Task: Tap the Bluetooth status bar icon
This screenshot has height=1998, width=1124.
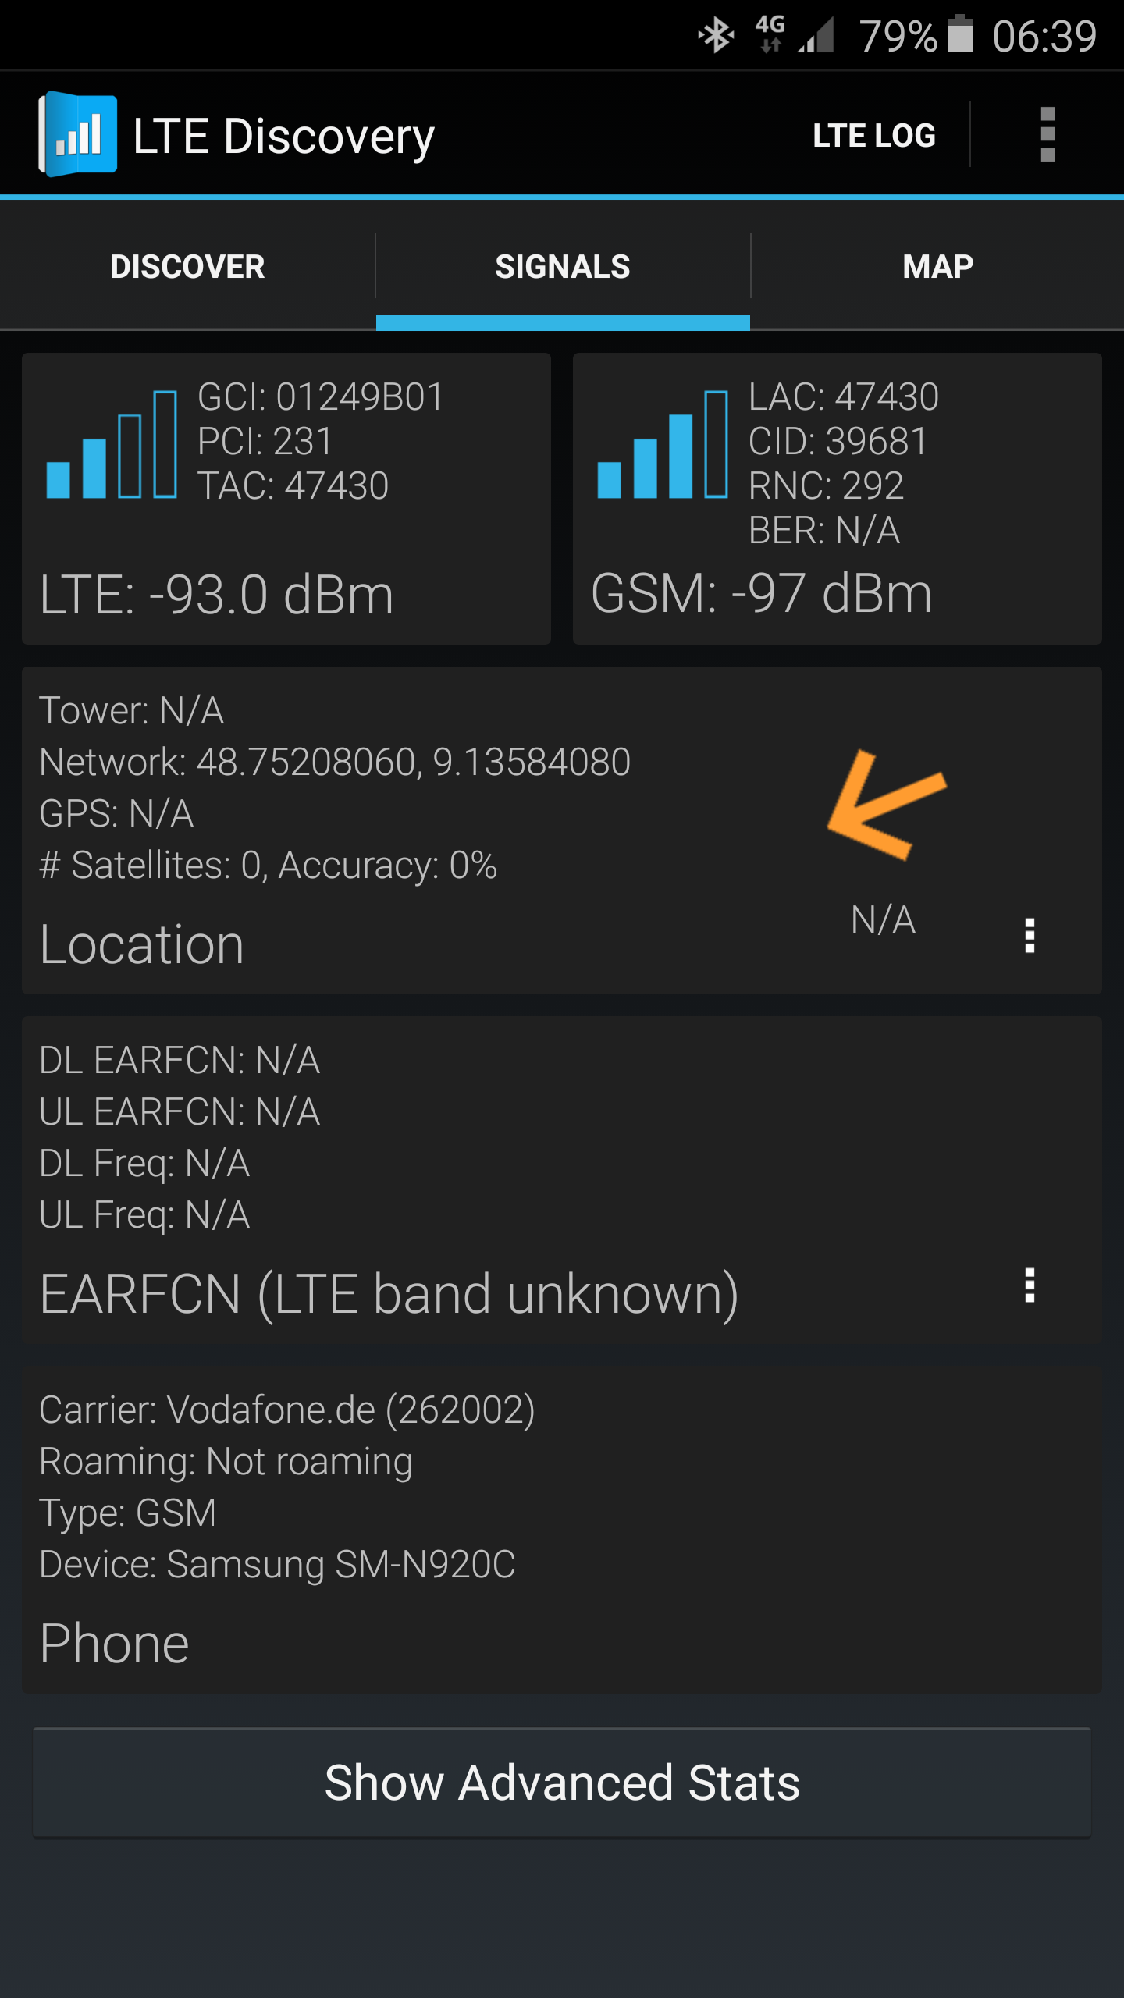Action: 716,36
